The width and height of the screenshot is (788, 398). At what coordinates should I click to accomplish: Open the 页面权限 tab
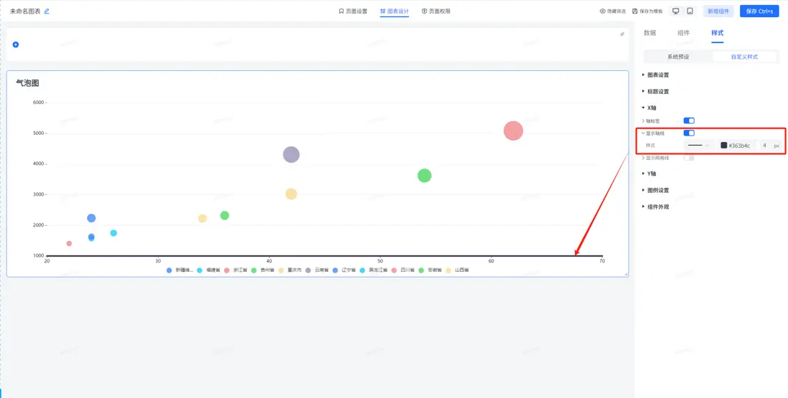[436, 11]
